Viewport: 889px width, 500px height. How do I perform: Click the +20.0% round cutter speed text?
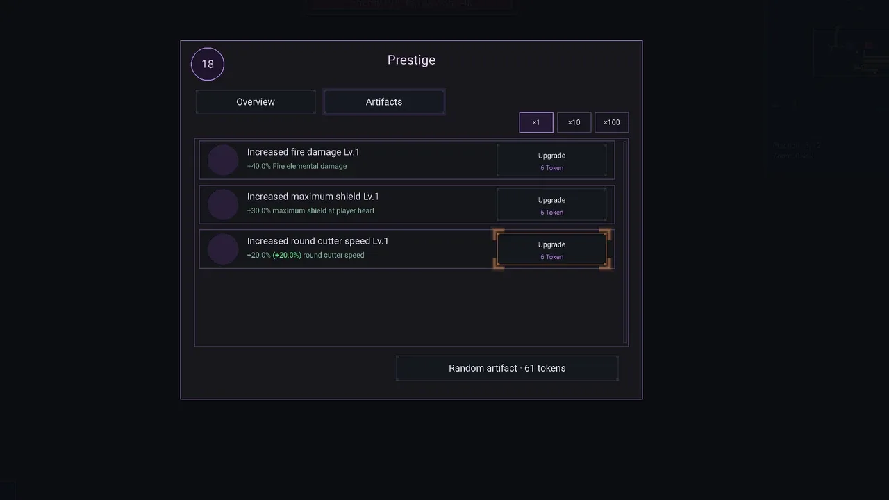click(306, 255)
